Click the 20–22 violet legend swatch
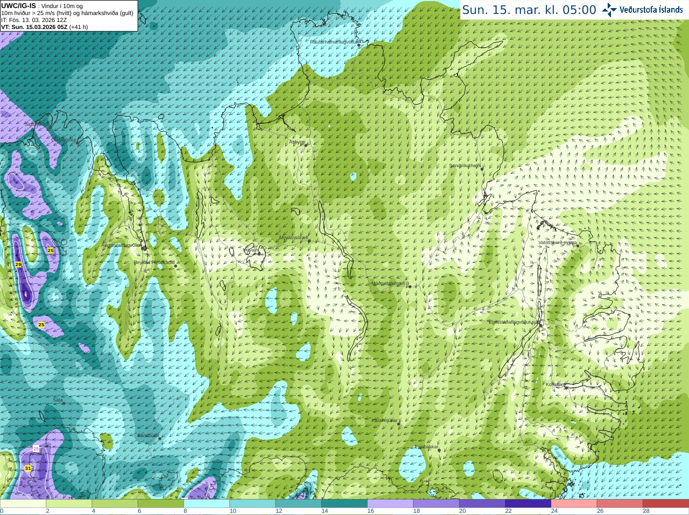The height and width of the screenshot is (515, 689). point(482,504)
